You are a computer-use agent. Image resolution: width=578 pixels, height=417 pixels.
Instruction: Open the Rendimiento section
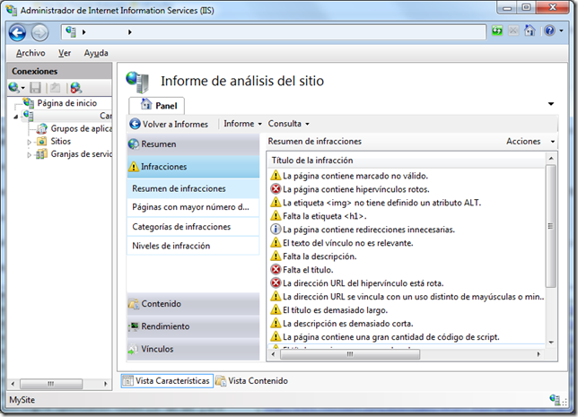point(193,326)
